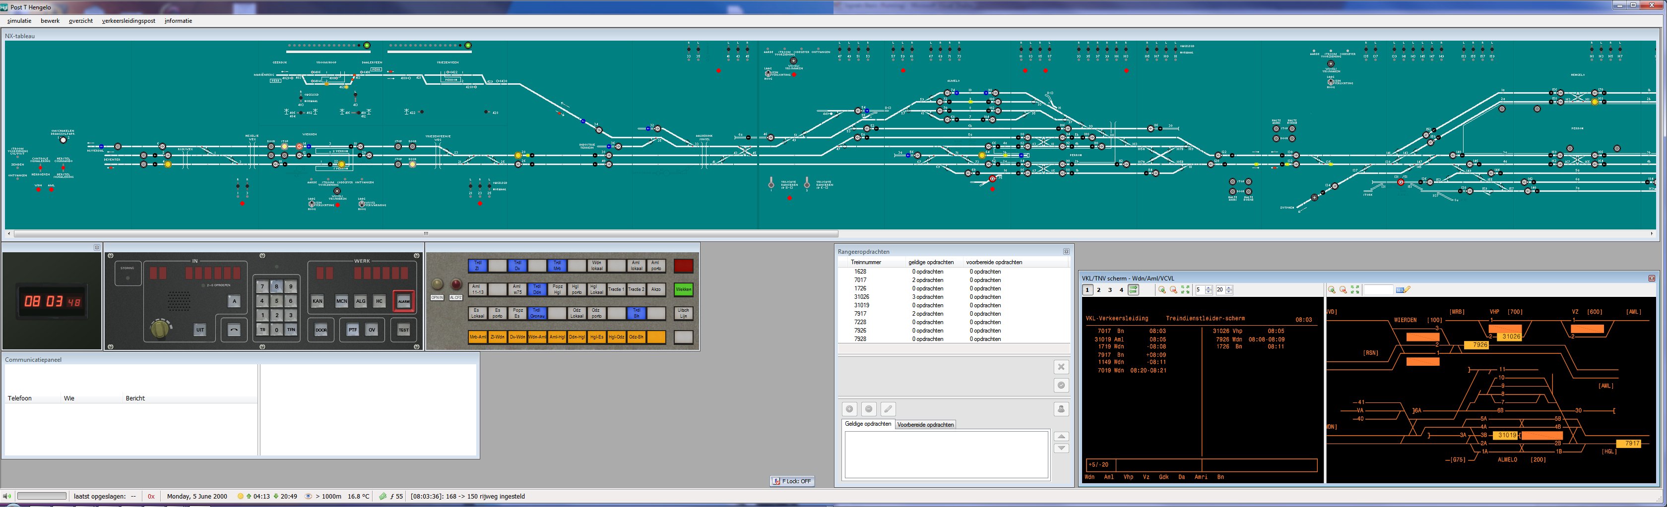Switch VKL screen to page 4
Viewport: 1667px width, 507px height.
[1121, 290]
